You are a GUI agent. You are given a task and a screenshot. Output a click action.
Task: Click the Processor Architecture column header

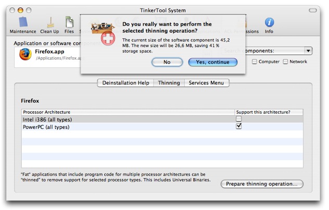click(x=128, y=112)
